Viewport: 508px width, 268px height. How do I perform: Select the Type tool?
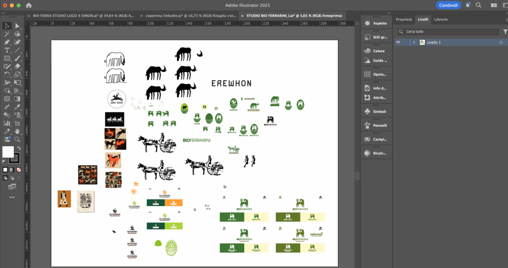[x=7, y=50]
